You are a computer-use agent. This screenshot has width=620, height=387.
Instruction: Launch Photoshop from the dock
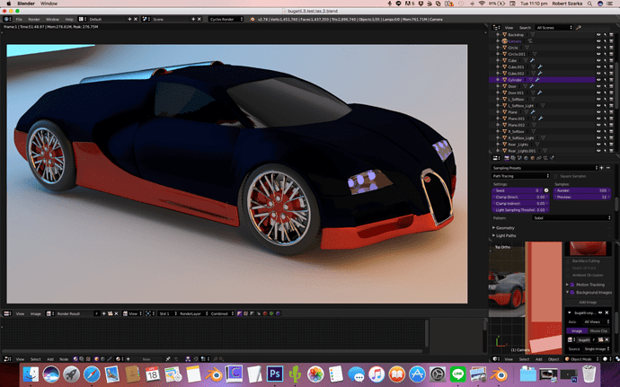[x=277, y=372]
